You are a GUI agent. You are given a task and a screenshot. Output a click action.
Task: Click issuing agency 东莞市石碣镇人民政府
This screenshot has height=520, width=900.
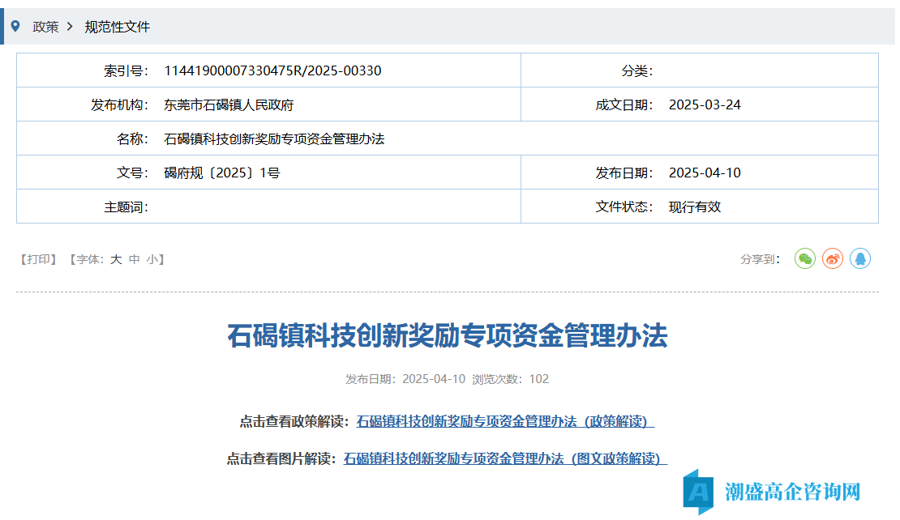[229, 104]
